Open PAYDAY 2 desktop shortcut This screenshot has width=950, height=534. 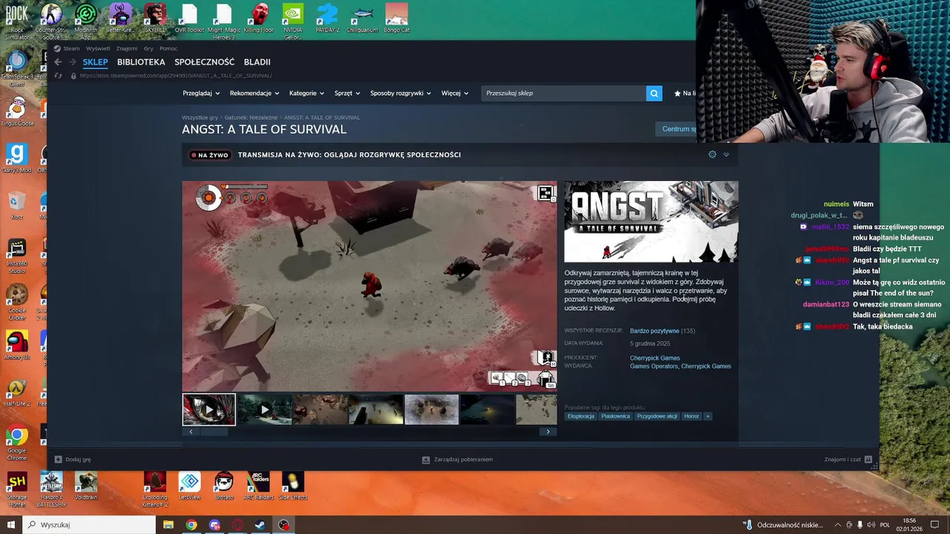point(327,18)
